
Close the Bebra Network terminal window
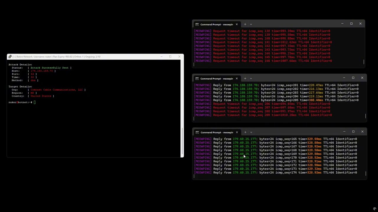[x=179, y=57]
